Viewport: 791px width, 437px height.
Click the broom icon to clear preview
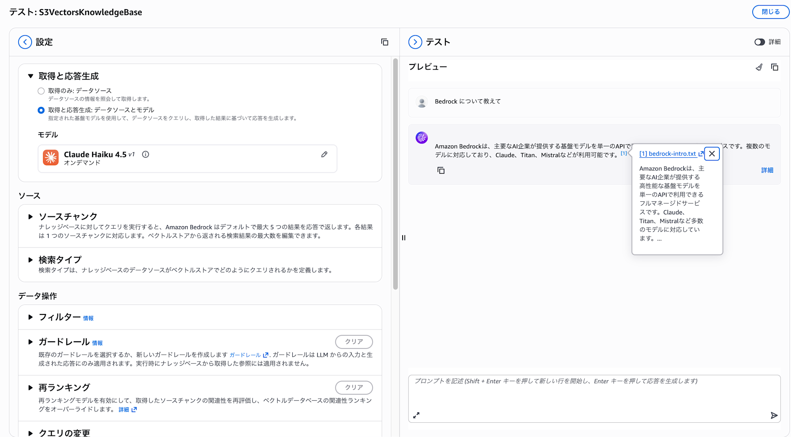(x=759, y=67)
